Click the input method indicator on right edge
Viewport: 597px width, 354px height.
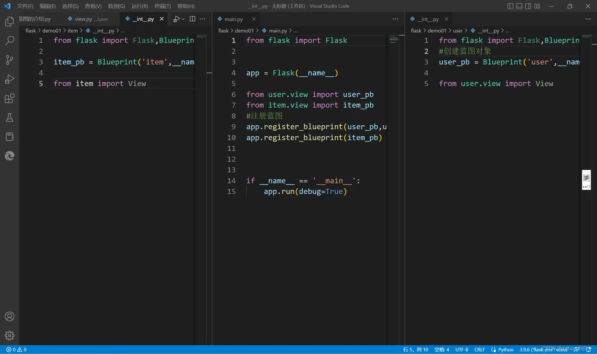click(x=586, y=180)
